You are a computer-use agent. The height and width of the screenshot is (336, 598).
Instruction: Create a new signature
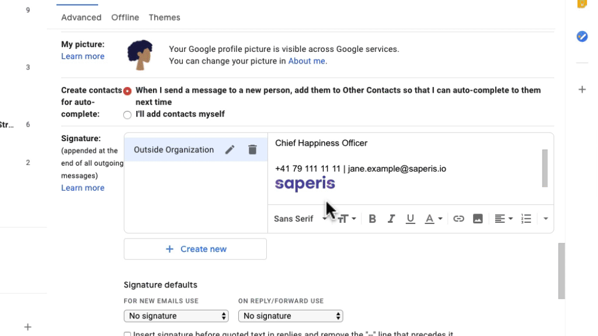point(195,249)
